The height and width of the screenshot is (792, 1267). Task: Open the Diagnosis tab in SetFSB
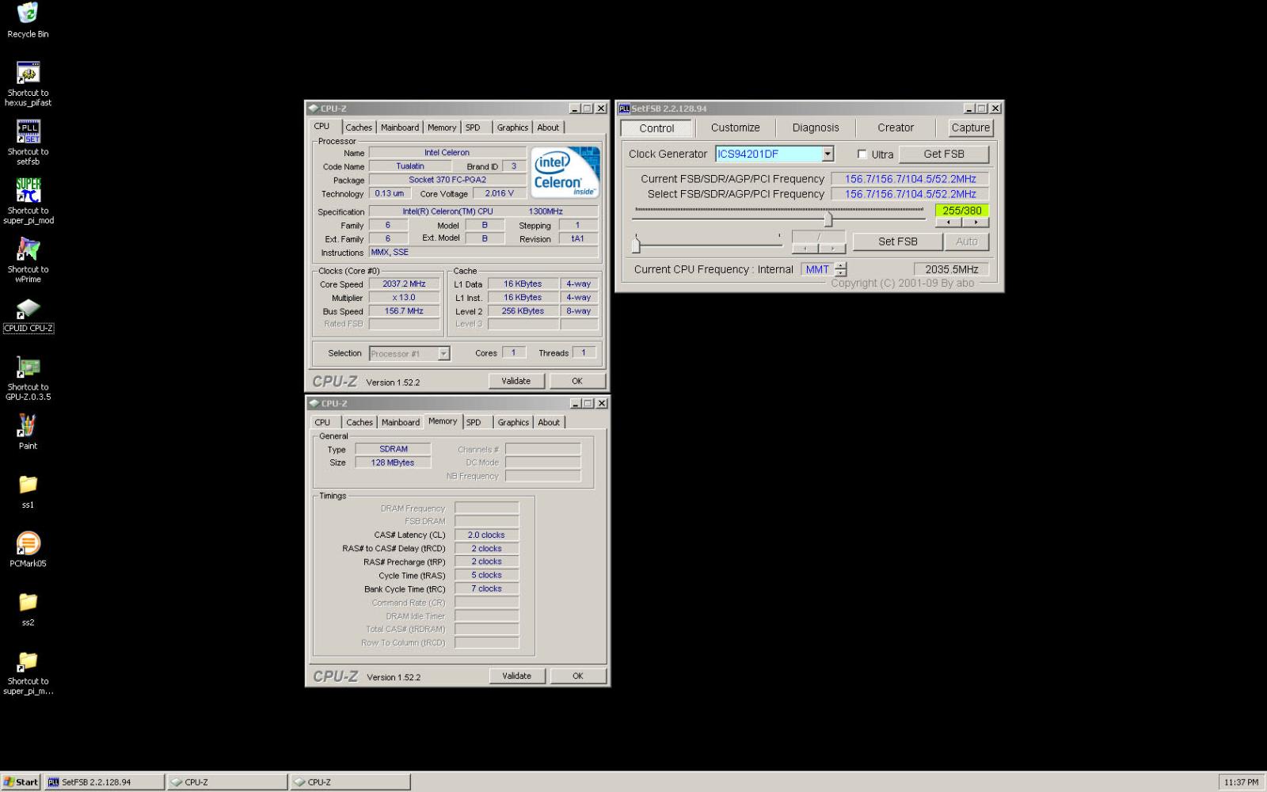816,128
